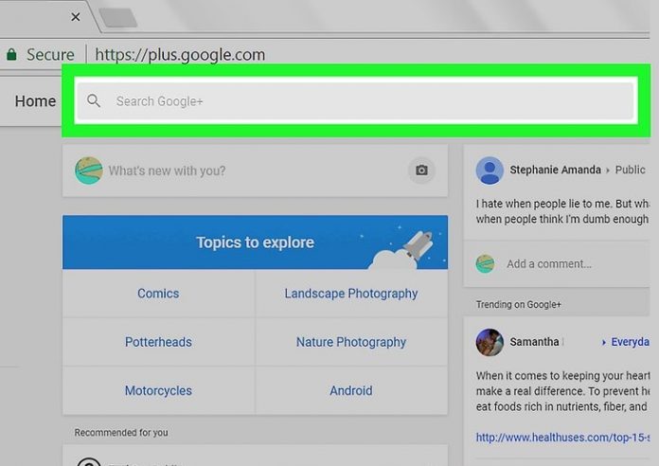Click the What's new with you box
Image resolution: width=659 pixels, height=466 pixels.
point(246,170)
